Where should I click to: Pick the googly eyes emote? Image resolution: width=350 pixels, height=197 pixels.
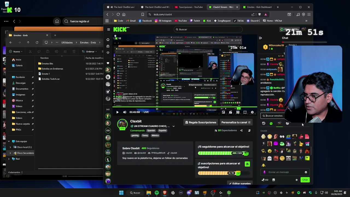pyautogui.click(x=282, y=137)
